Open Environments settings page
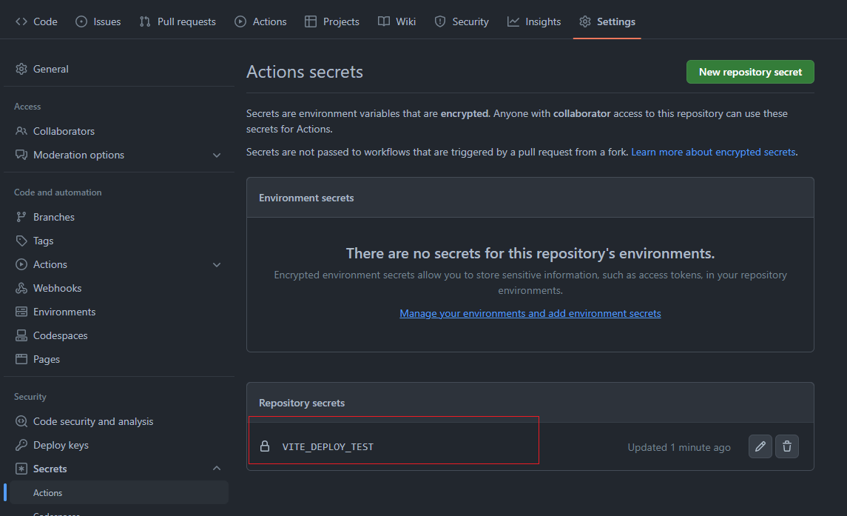Image resolution: width=847 pixels, height=516 pixels. (64, 312)
